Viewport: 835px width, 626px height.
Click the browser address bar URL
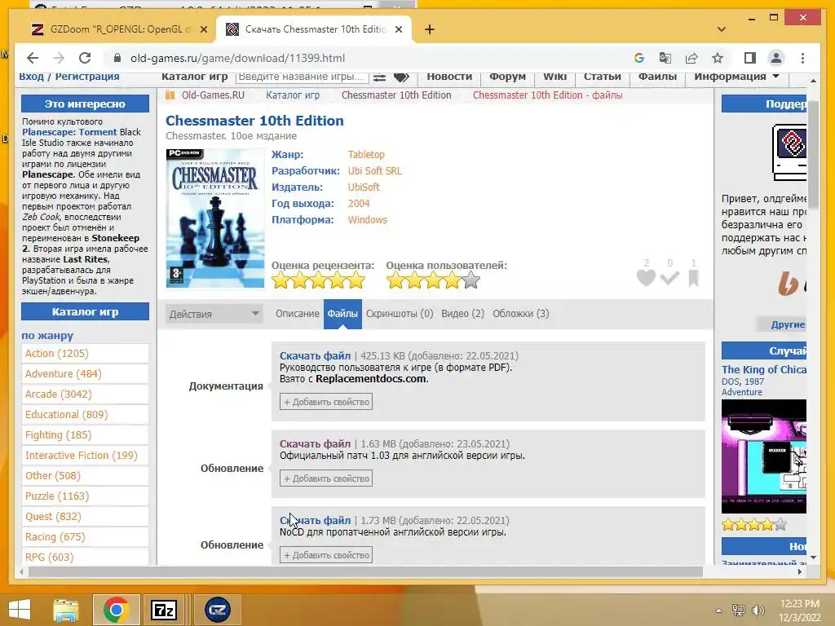click(x=237, y=58)
